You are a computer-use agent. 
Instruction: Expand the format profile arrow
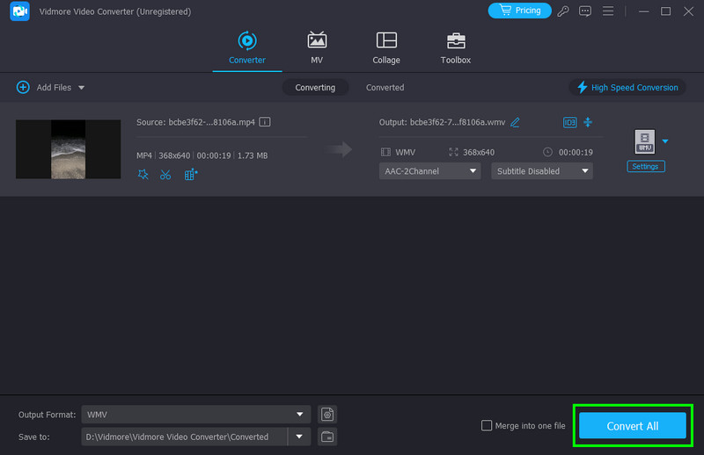tap(665, 141)
